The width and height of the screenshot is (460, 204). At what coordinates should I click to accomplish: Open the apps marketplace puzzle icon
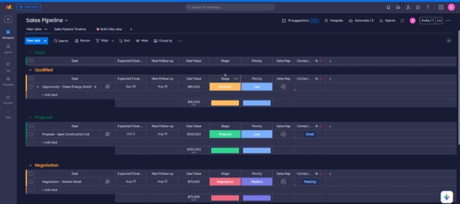pyautogui.click(x=418, y=7)
